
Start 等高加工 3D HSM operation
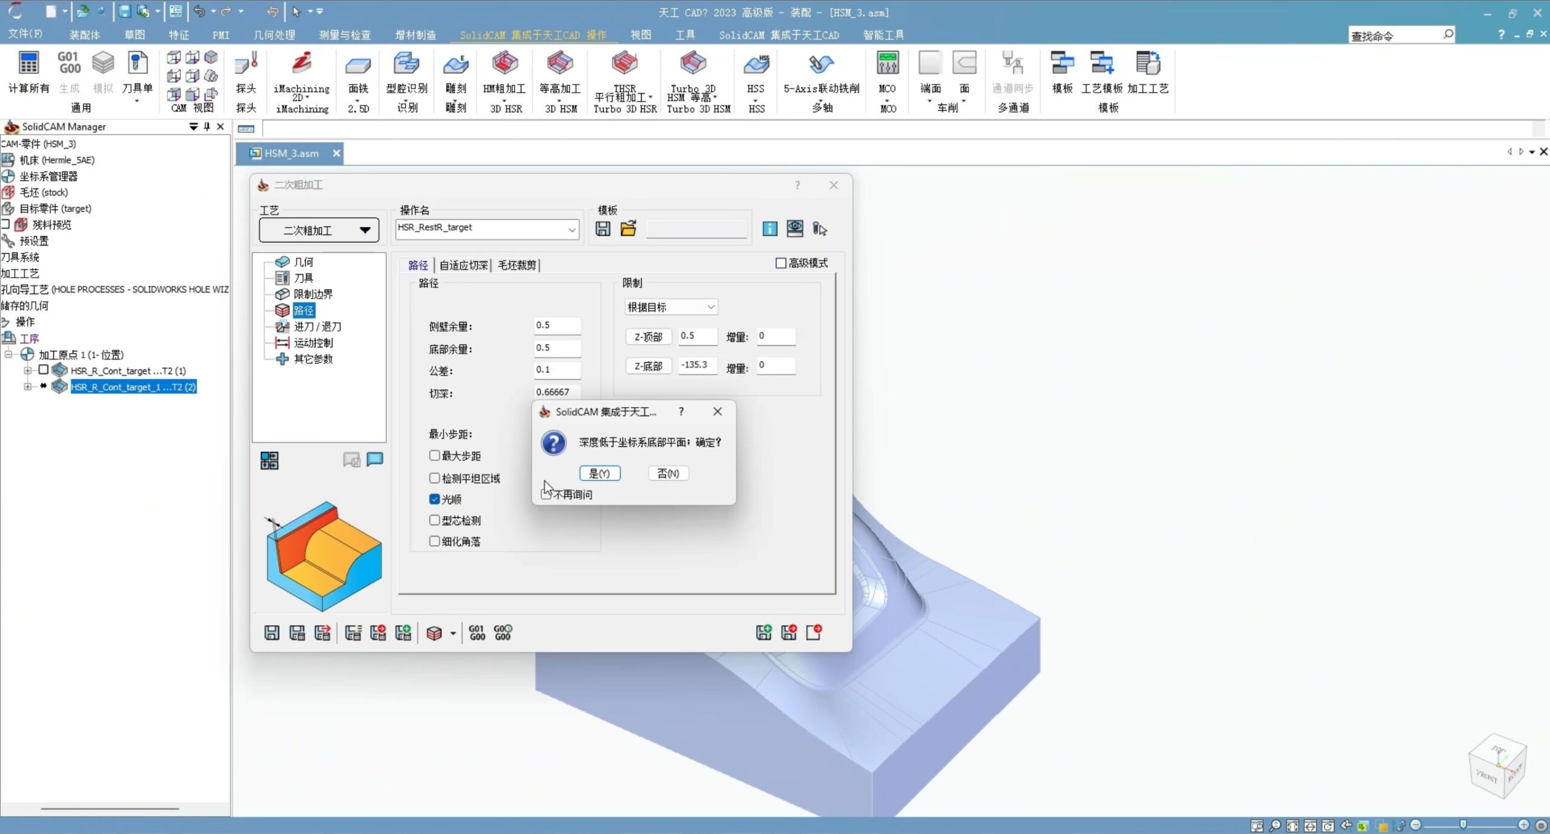559,63
